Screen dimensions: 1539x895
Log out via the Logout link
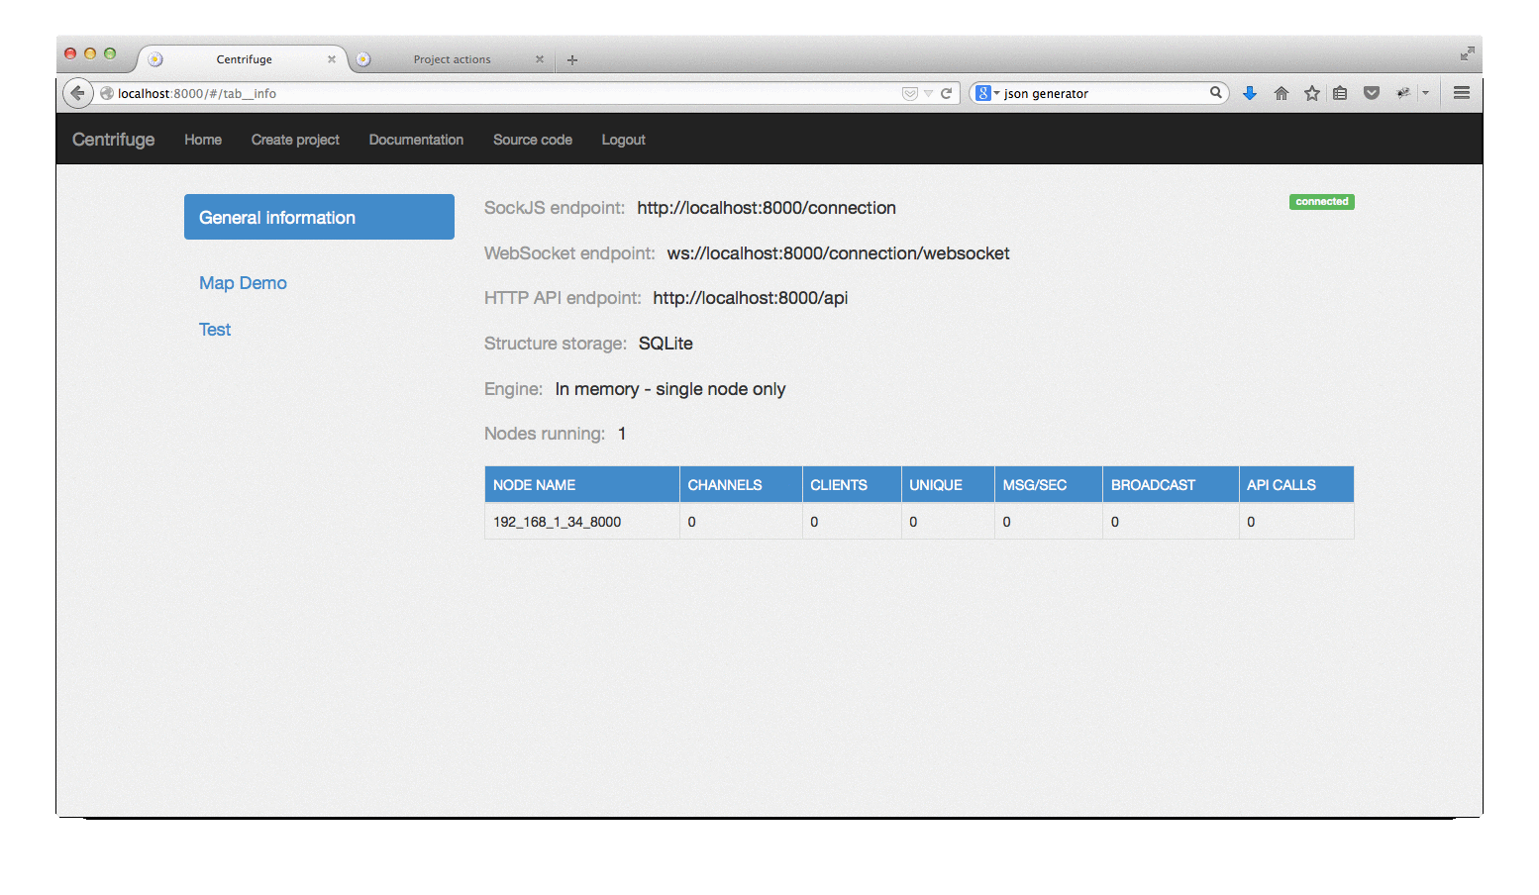coord(624,140)
